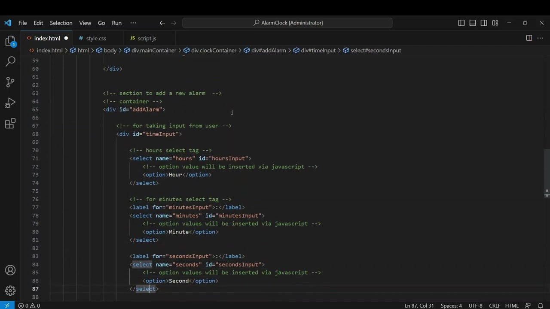Image resolution: width=550 pixels, height=309 pixels.
Task: Open the editor More Actions menu
Action: click(541, 38)
